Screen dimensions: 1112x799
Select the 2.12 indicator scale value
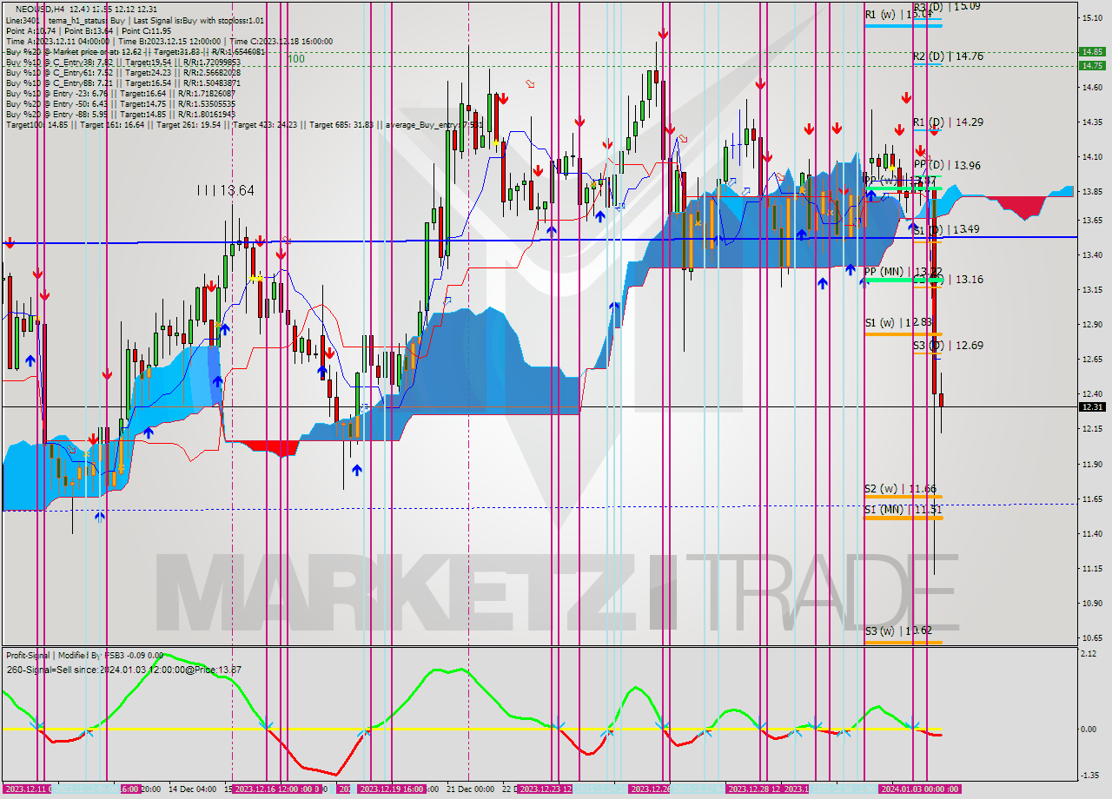point(1089,653)
